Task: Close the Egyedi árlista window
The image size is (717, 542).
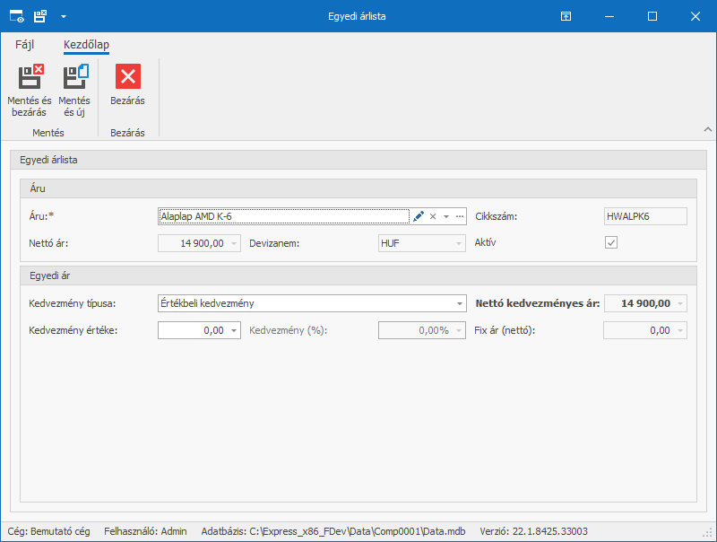Action: point(695,16)
